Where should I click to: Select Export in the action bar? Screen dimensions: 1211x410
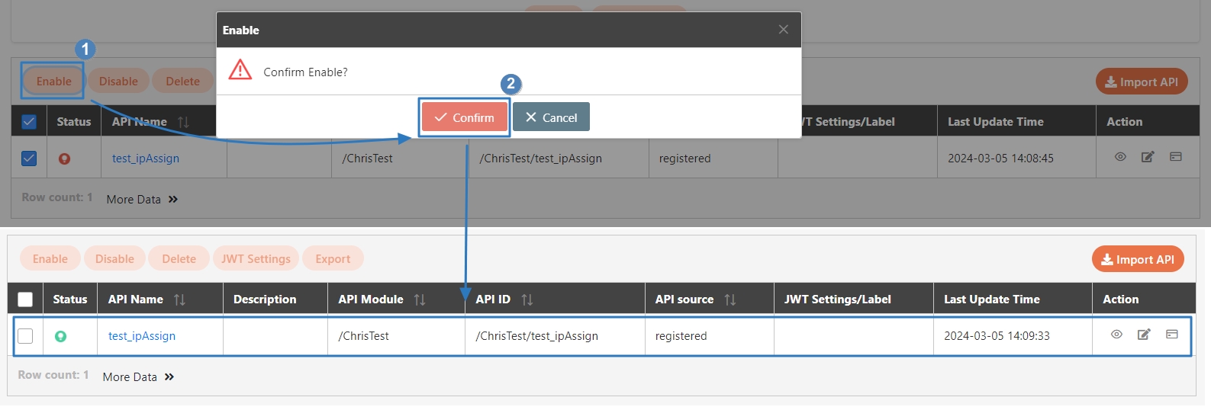[x=333, y=259]
